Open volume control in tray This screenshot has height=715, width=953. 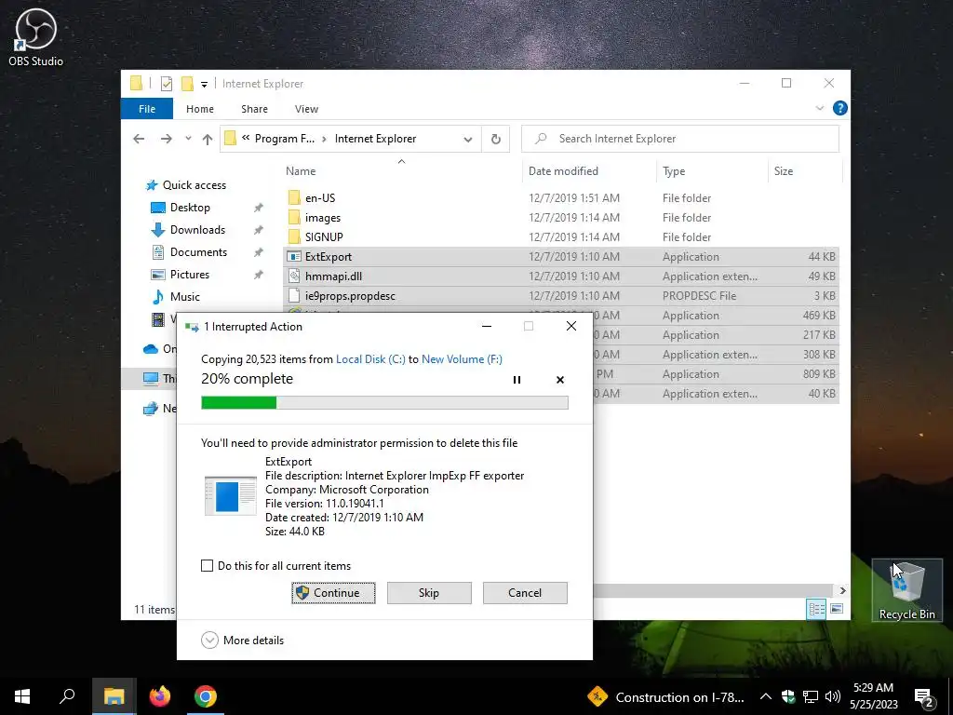pyautogui.click(x=833, y=696)
